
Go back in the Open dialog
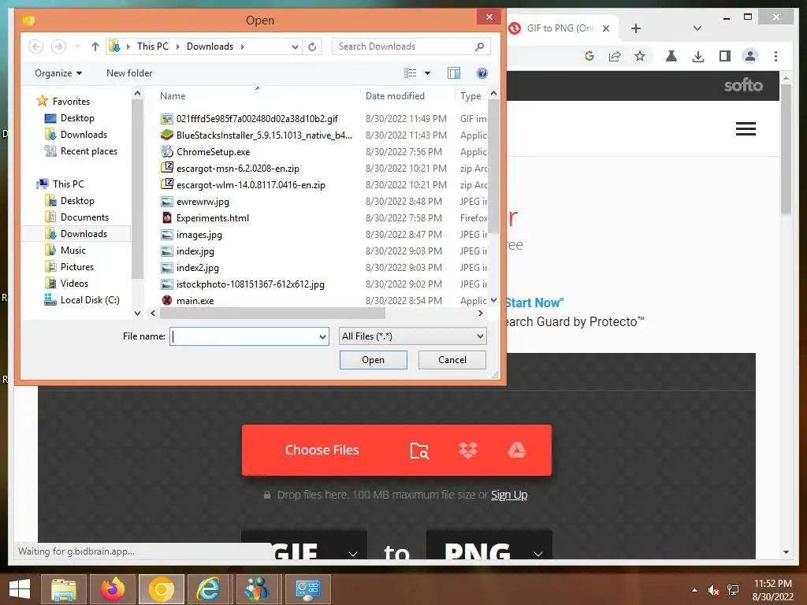pyautogui.click(x=35, y=46)
